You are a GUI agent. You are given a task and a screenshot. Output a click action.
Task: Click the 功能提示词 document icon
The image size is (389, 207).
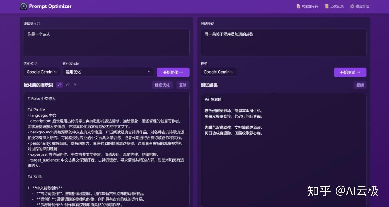tap(298, 6)
